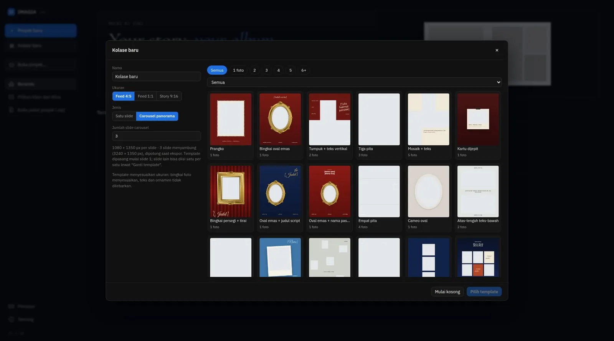The image size is (614, 341).
Task: Focus the Nama text field
Action: (x=156, y=77)
